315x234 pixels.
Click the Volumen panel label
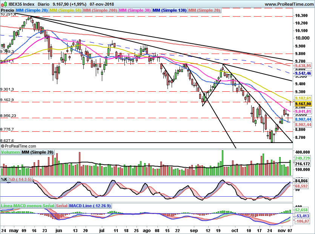point(10,152)
